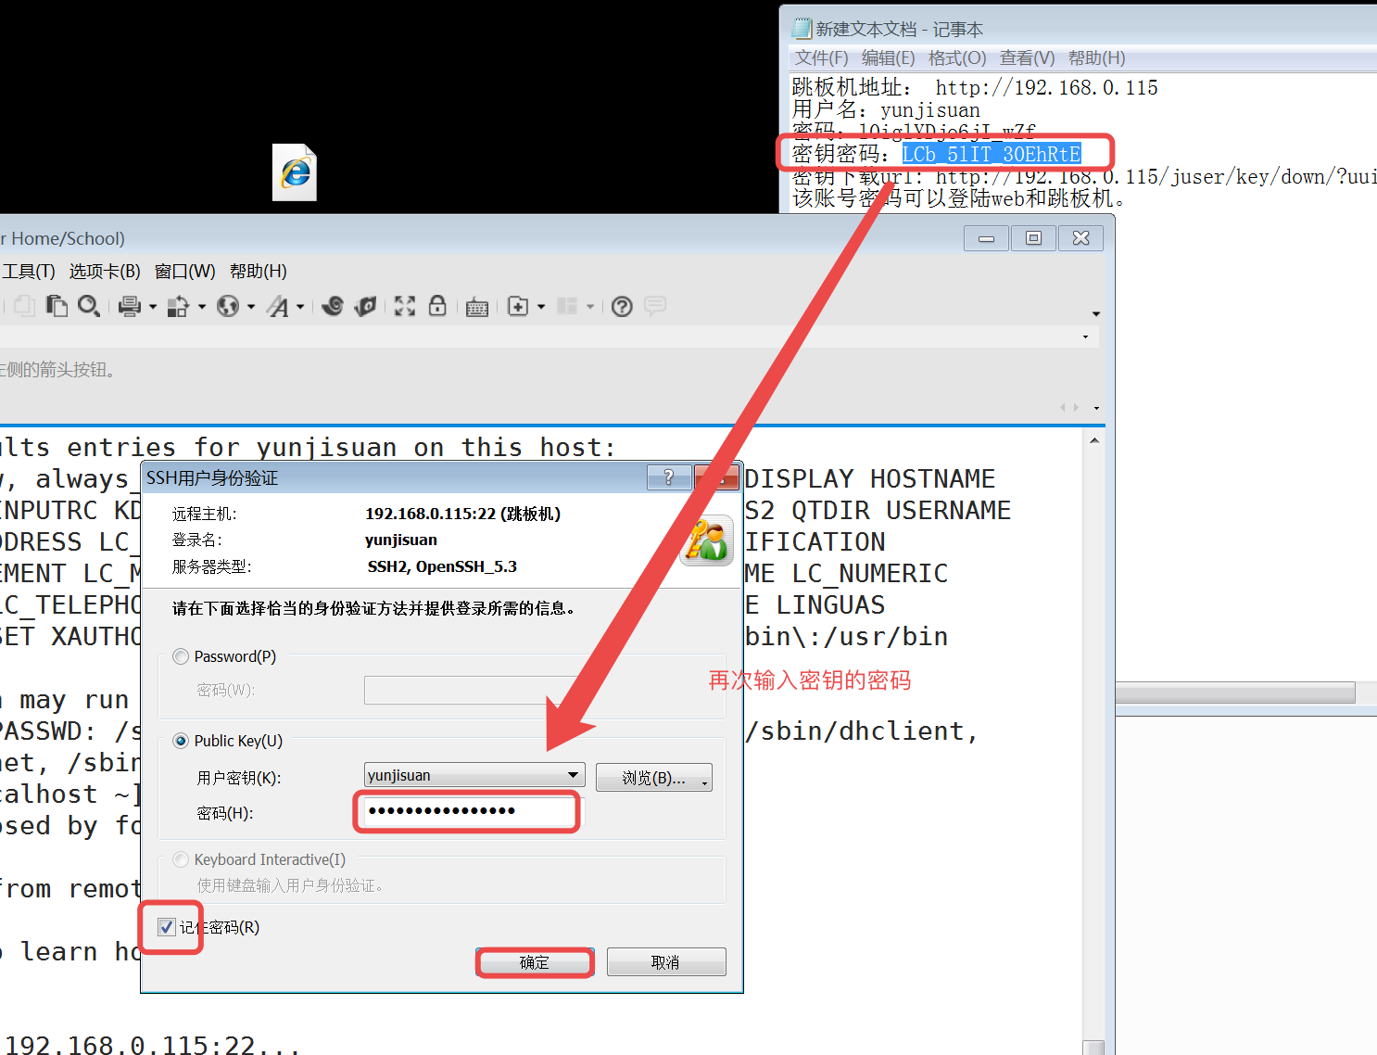Image resolution: width=1377 pixels, height=1055 pixels.
Task: Click the padlock lock-screen toolbar icon
Action: tap(437, 306)
